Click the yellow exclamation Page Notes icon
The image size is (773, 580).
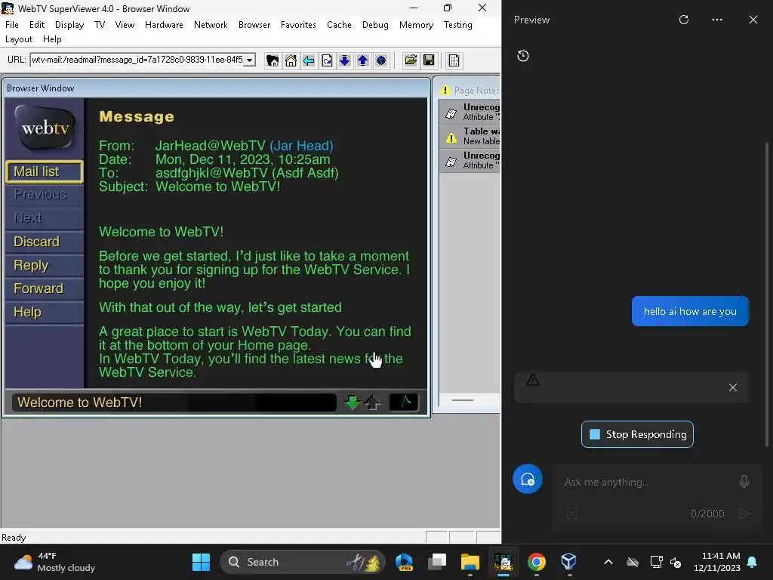click(445, 91)
